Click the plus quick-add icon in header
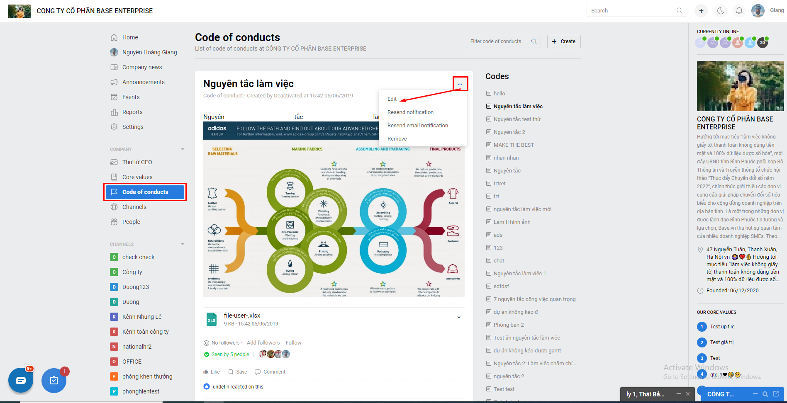787x403 pixels. click(x=701, y=11)
